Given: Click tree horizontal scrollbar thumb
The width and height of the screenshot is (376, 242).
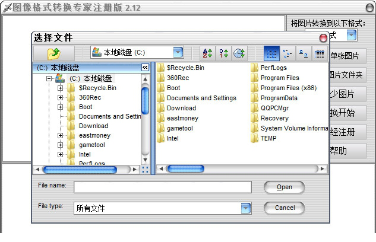Looking at the screenshot, I should (80, 170).
